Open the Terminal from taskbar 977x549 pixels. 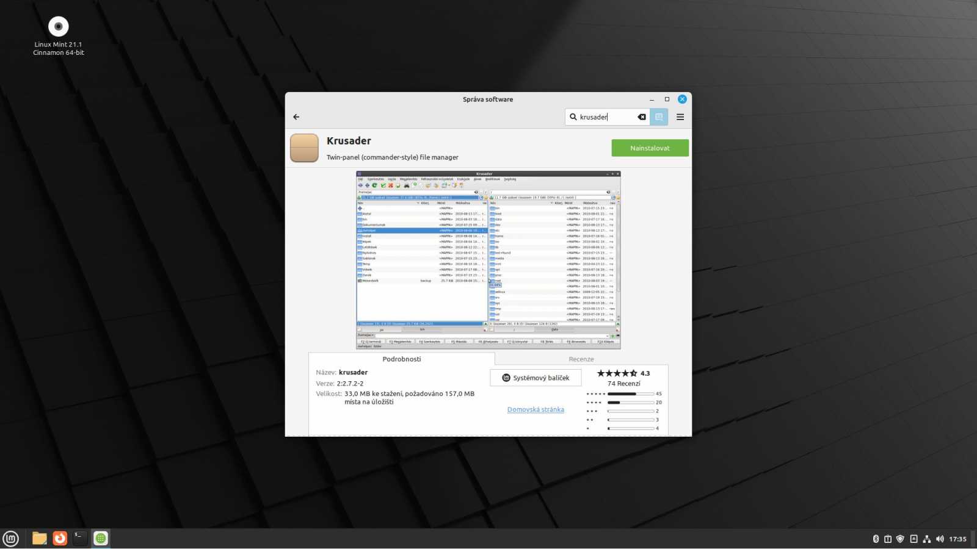click(x=80, y=538)
